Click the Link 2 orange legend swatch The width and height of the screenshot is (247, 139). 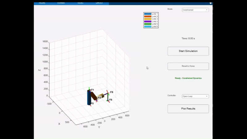[148, 16]
